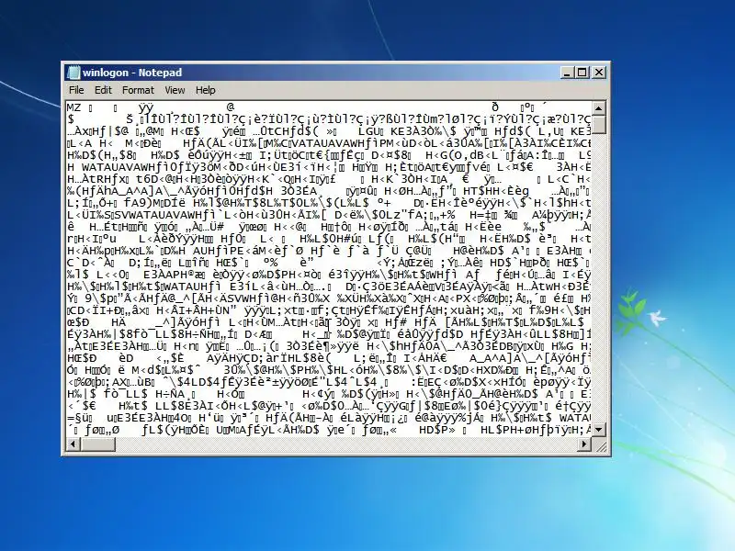This screenshot has height=551, width=735.
Task: Click the horizontal scrollbar left arrow
Action: coord(73,444)
